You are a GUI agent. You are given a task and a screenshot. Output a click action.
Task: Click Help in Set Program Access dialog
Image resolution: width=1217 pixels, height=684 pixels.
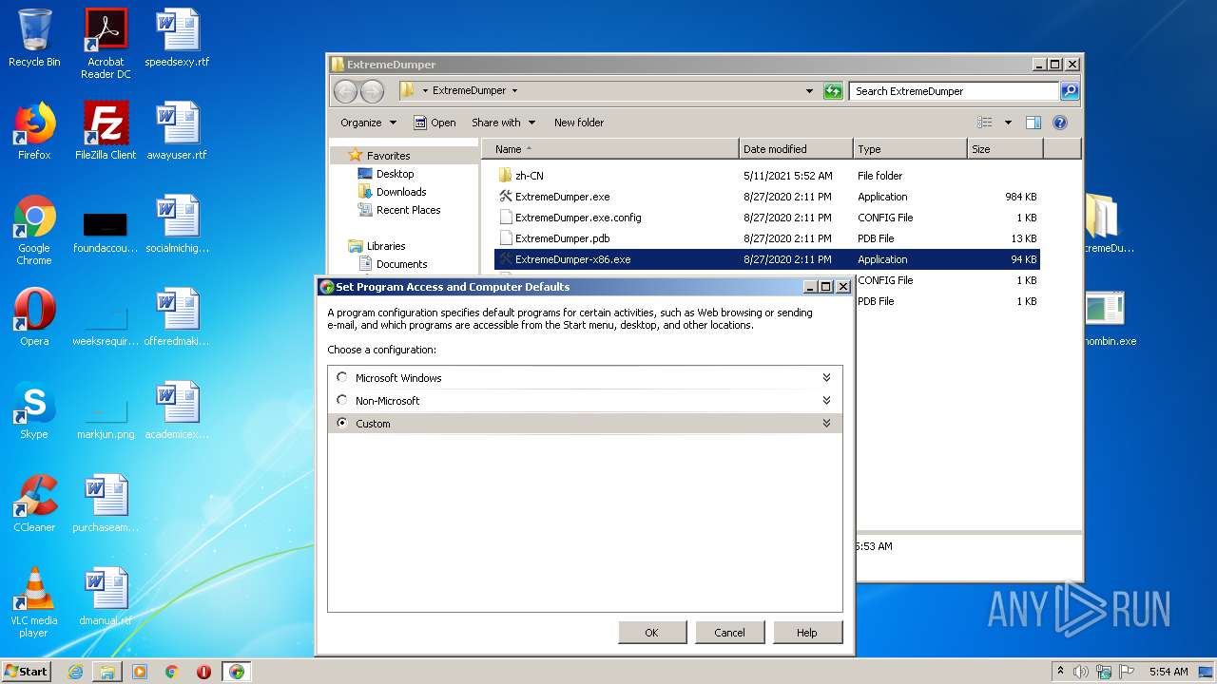pos(807,633)
